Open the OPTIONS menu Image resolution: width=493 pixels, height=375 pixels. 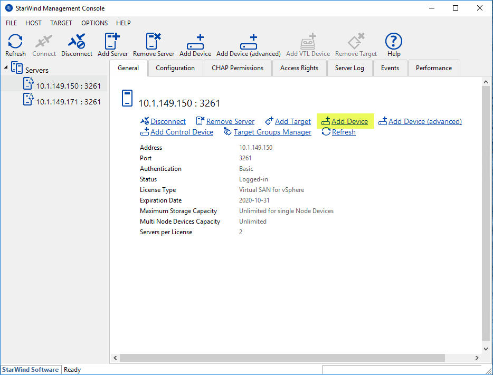[x=94, y=23]
